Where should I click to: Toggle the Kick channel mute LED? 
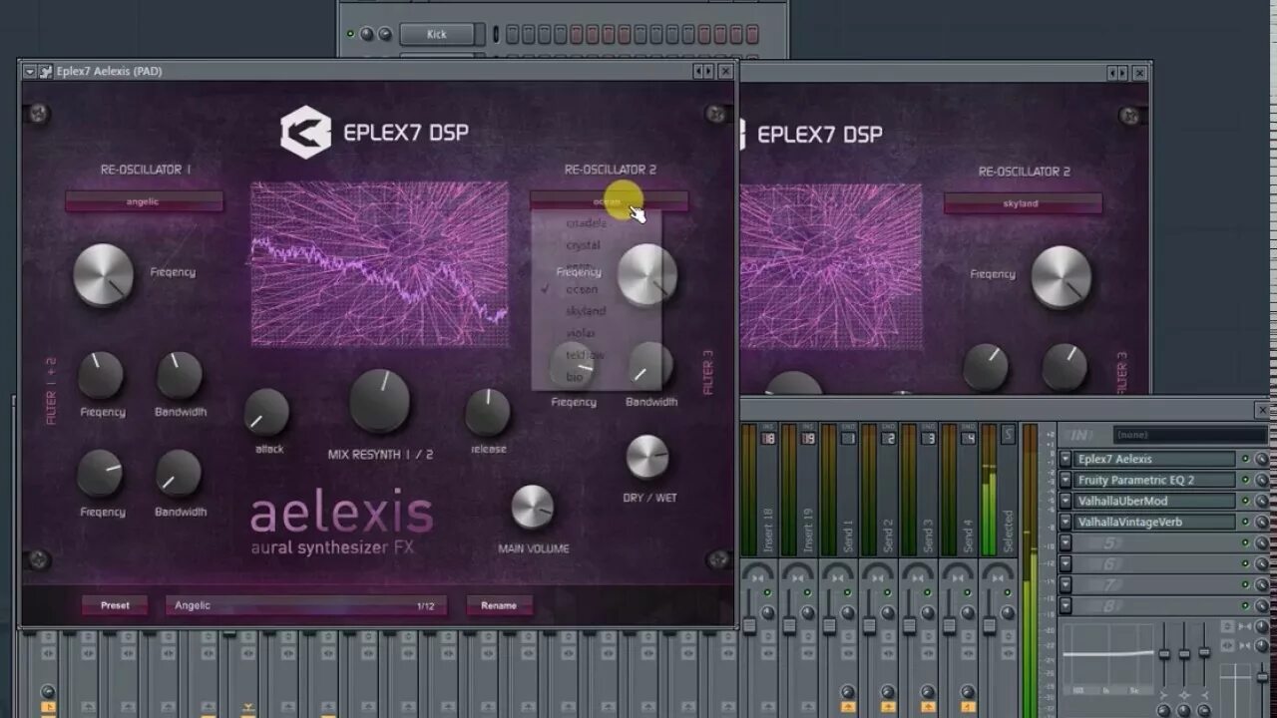pos(350,34)
